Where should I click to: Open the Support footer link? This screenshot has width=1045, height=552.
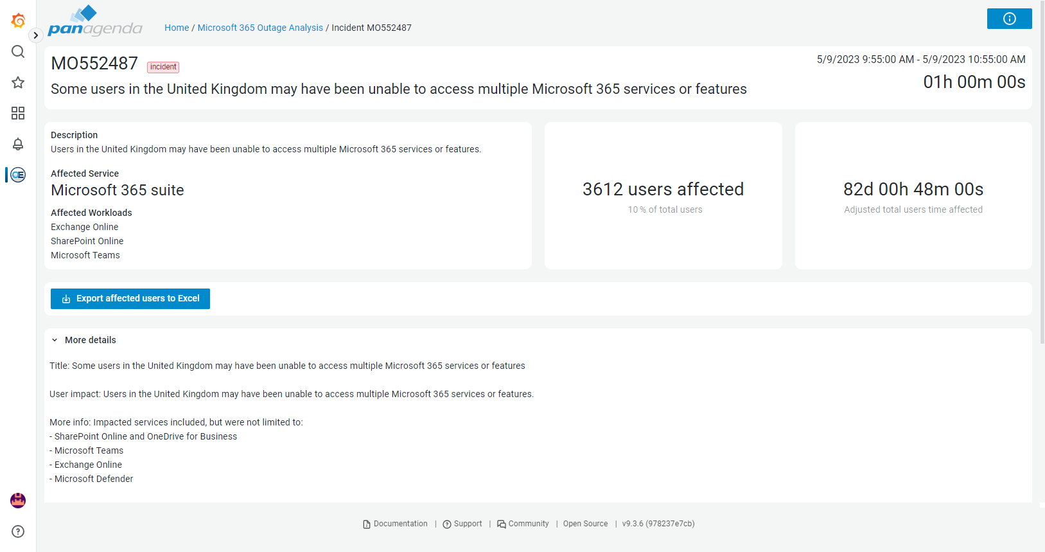point(462,524)
